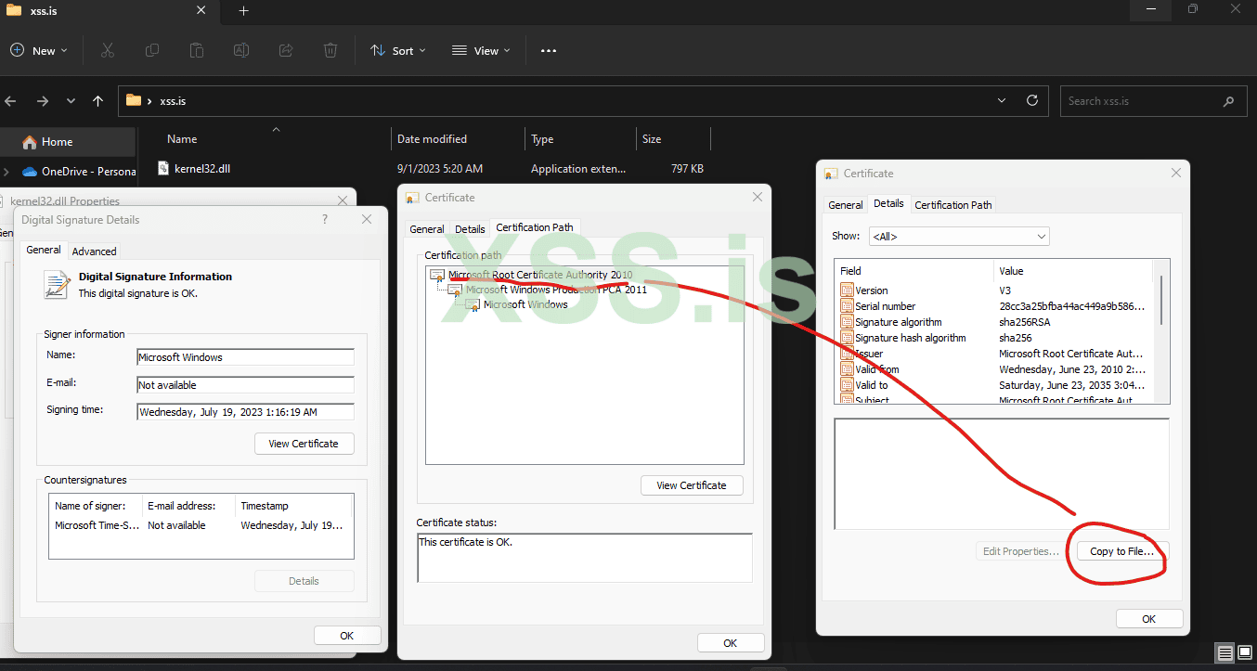Open the View dropdown menu
The width and height of the screenshot is (1257, 671).
tap(481, 50)
